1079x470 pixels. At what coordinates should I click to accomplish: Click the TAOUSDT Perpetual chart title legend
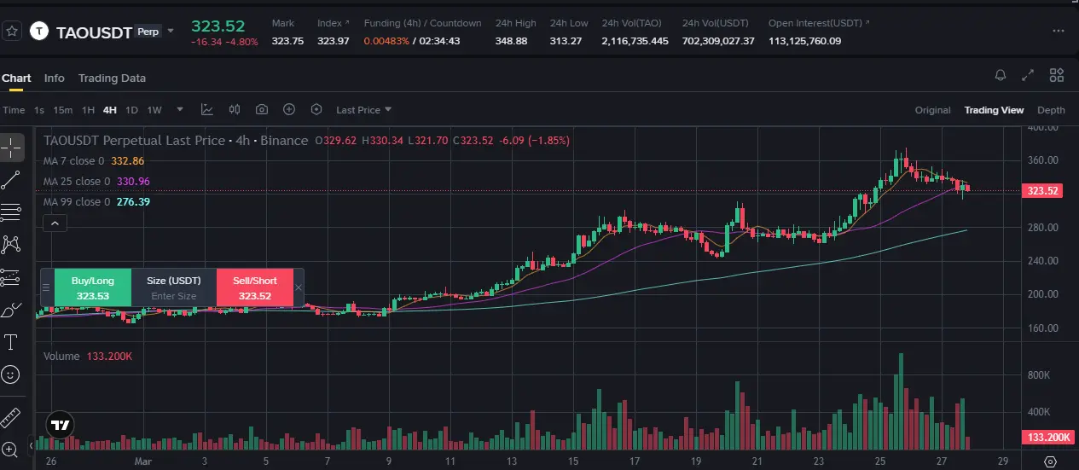176,140
